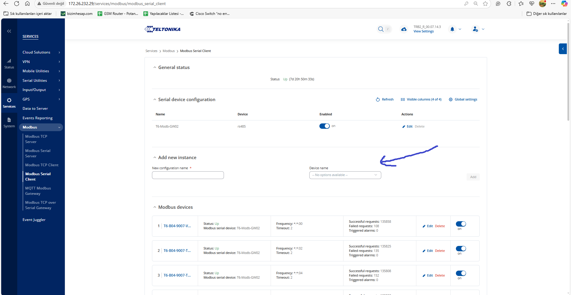Open Global settings link
571x295 pixels.
coord(463,100)
